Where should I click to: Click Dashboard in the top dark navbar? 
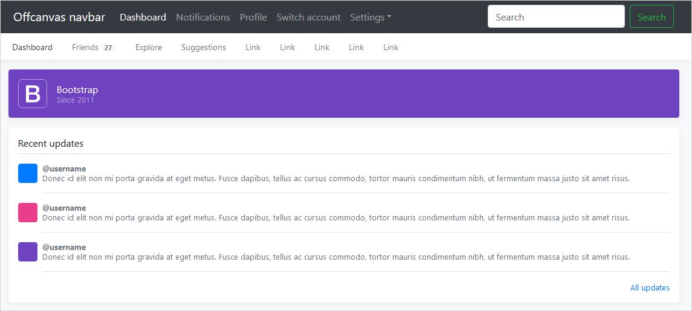tap(143, 18)
